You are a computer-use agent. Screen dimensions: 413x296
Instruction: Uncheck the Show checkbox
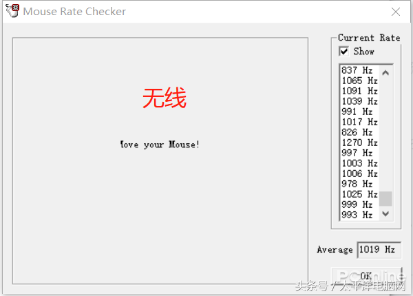coord(344,52)
